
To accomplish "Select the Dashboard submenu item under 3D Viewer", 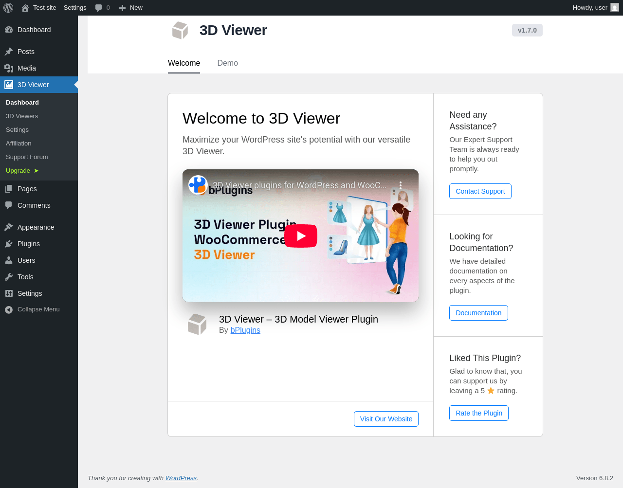I will (x=22, y=103).
